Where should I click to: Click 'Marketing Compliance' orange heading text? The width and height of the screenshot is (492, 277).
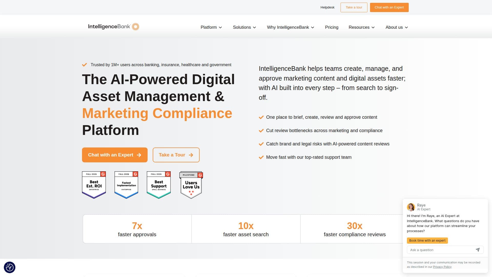(157, 113)
